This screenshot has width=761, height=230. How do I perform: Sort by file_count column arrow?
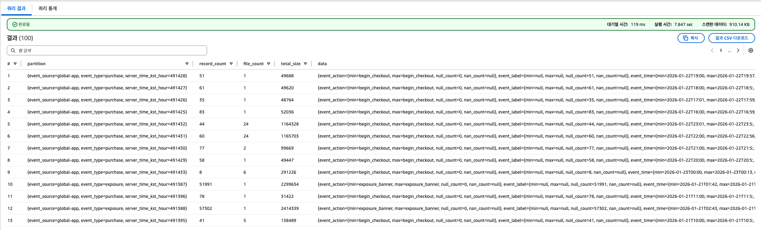(x=269, y=64)
